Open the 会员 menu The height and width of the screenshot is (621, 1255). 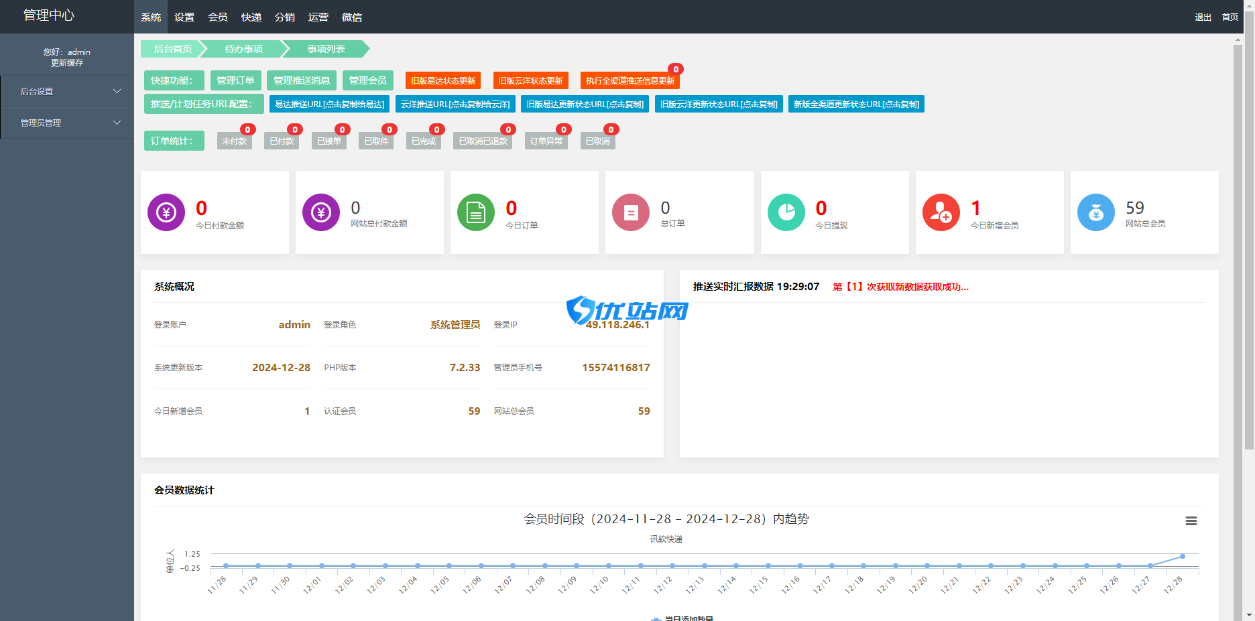pos(217,17)
